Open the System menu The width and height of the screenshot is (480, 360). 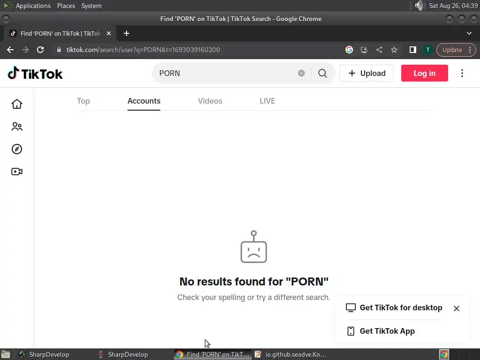[x=91, y=6]
